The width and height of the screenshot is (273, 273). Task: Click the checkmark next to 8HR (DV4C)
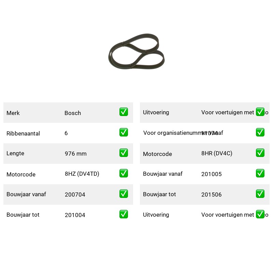point(260,153)
